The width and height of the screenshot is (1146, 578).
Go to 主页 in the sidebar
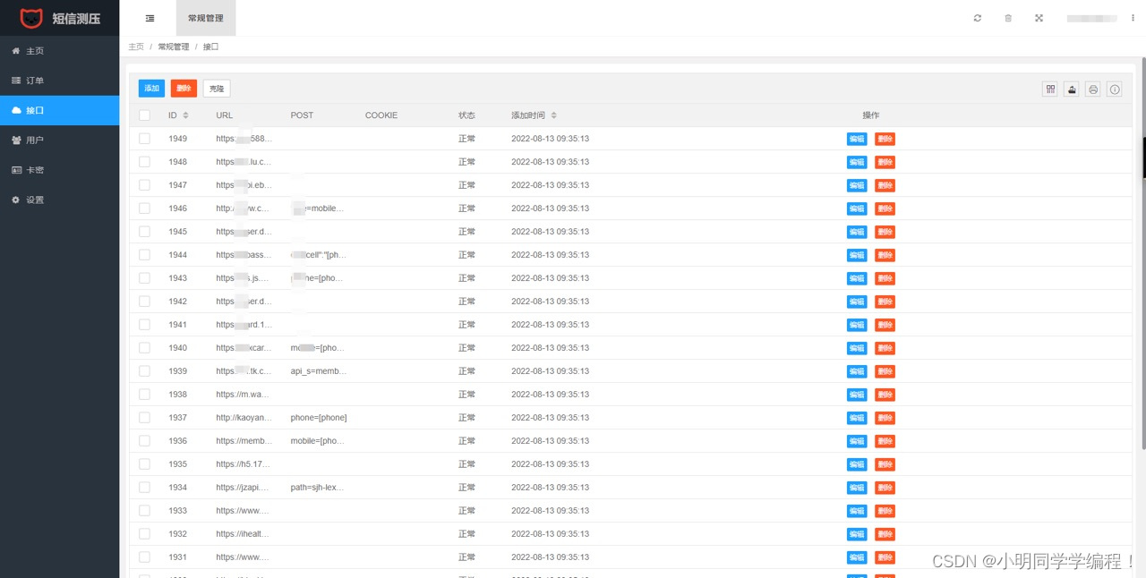(x=59, y=51)
